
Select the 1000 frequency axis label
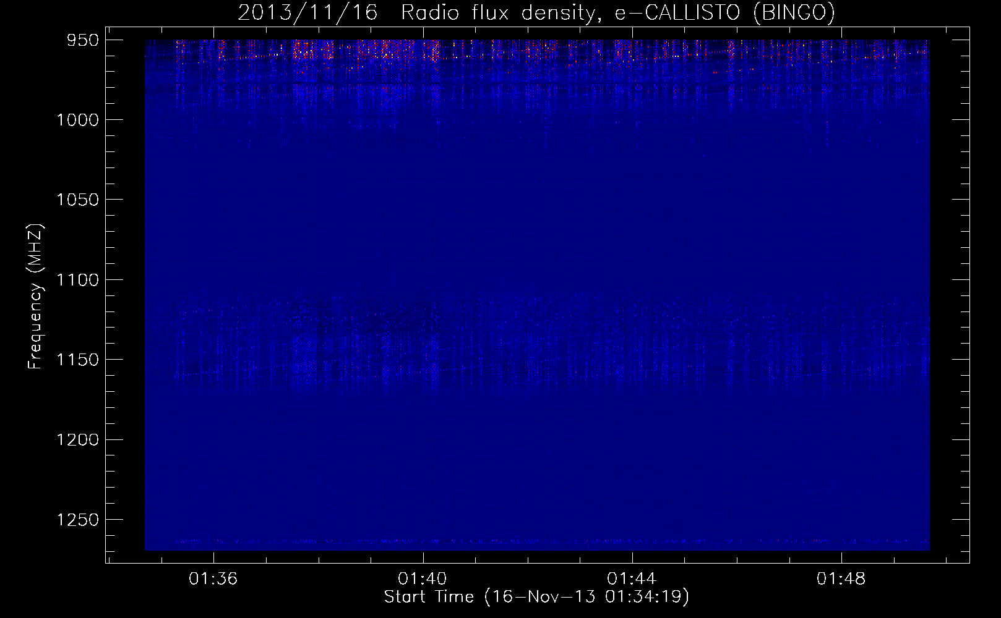77,120
